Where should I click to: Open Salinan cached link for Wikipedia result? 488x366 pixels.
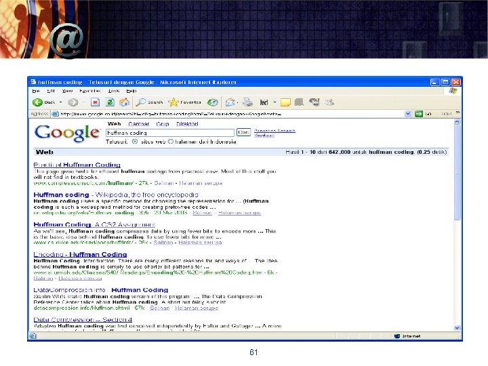pos(202,213)
